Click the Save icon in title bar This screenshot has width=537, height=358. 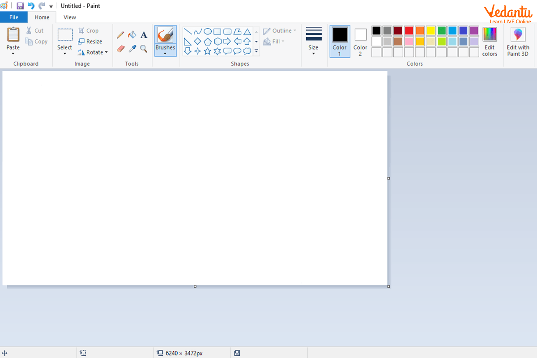coord(20,6)
